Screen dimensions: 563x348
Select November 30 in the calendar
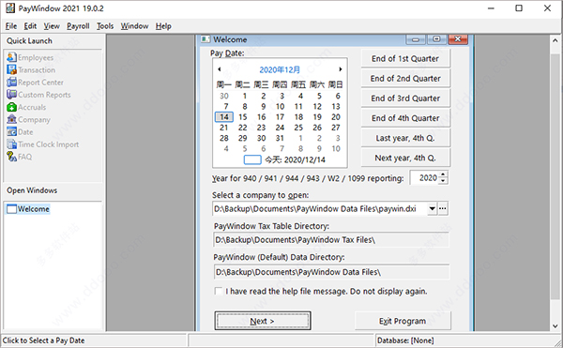(224, 96)
